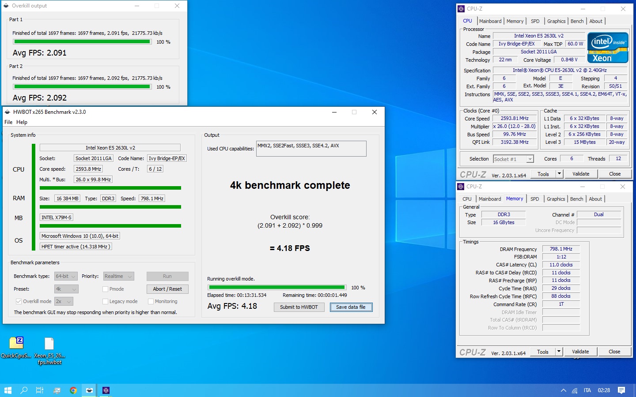Click Submit to HWBOT button
636x397 pixels.
click(x=299, y=307)
